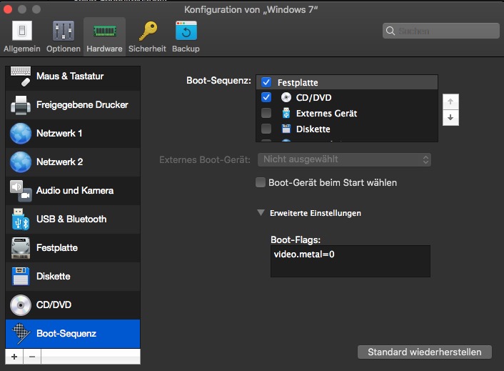Open the Optionen sliders icon
Viewport: 504px width, 371px height.
click(64, 31)
